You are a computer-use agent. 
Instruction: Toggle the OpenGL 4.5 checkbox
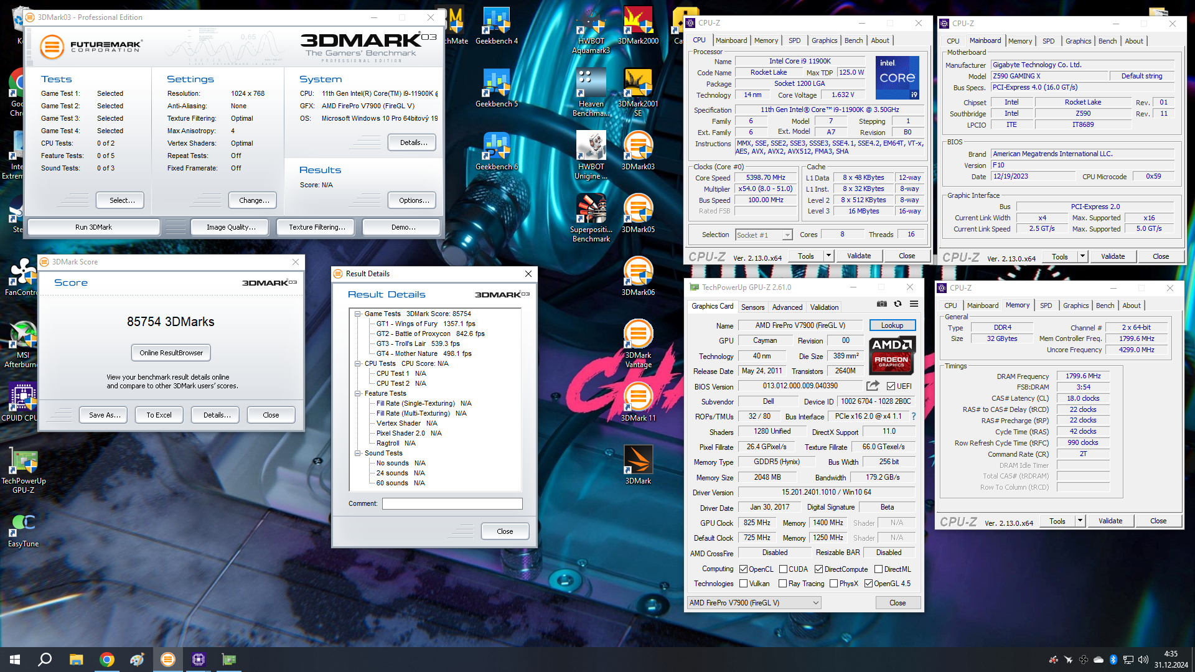click(x=868, y=583)
